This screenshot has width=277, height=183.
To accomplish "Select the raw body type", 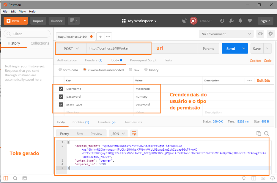I will 130,70.
